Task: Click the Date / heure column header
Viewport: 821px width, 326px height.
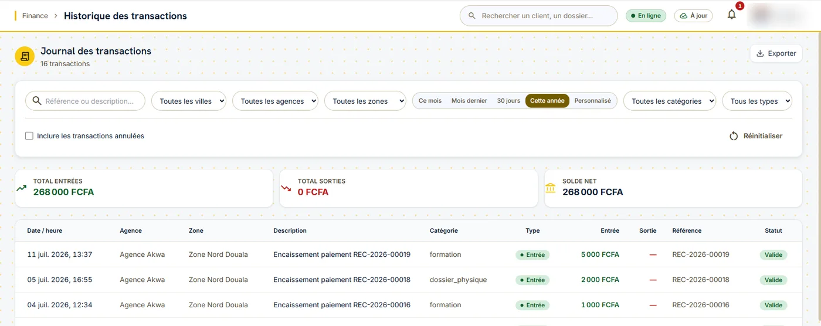Action: click(x=45, y=231)
